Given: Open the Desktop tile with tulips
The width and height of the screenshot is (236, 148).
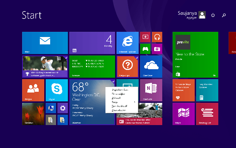Looking at the screenshot, I should [33, 114].
